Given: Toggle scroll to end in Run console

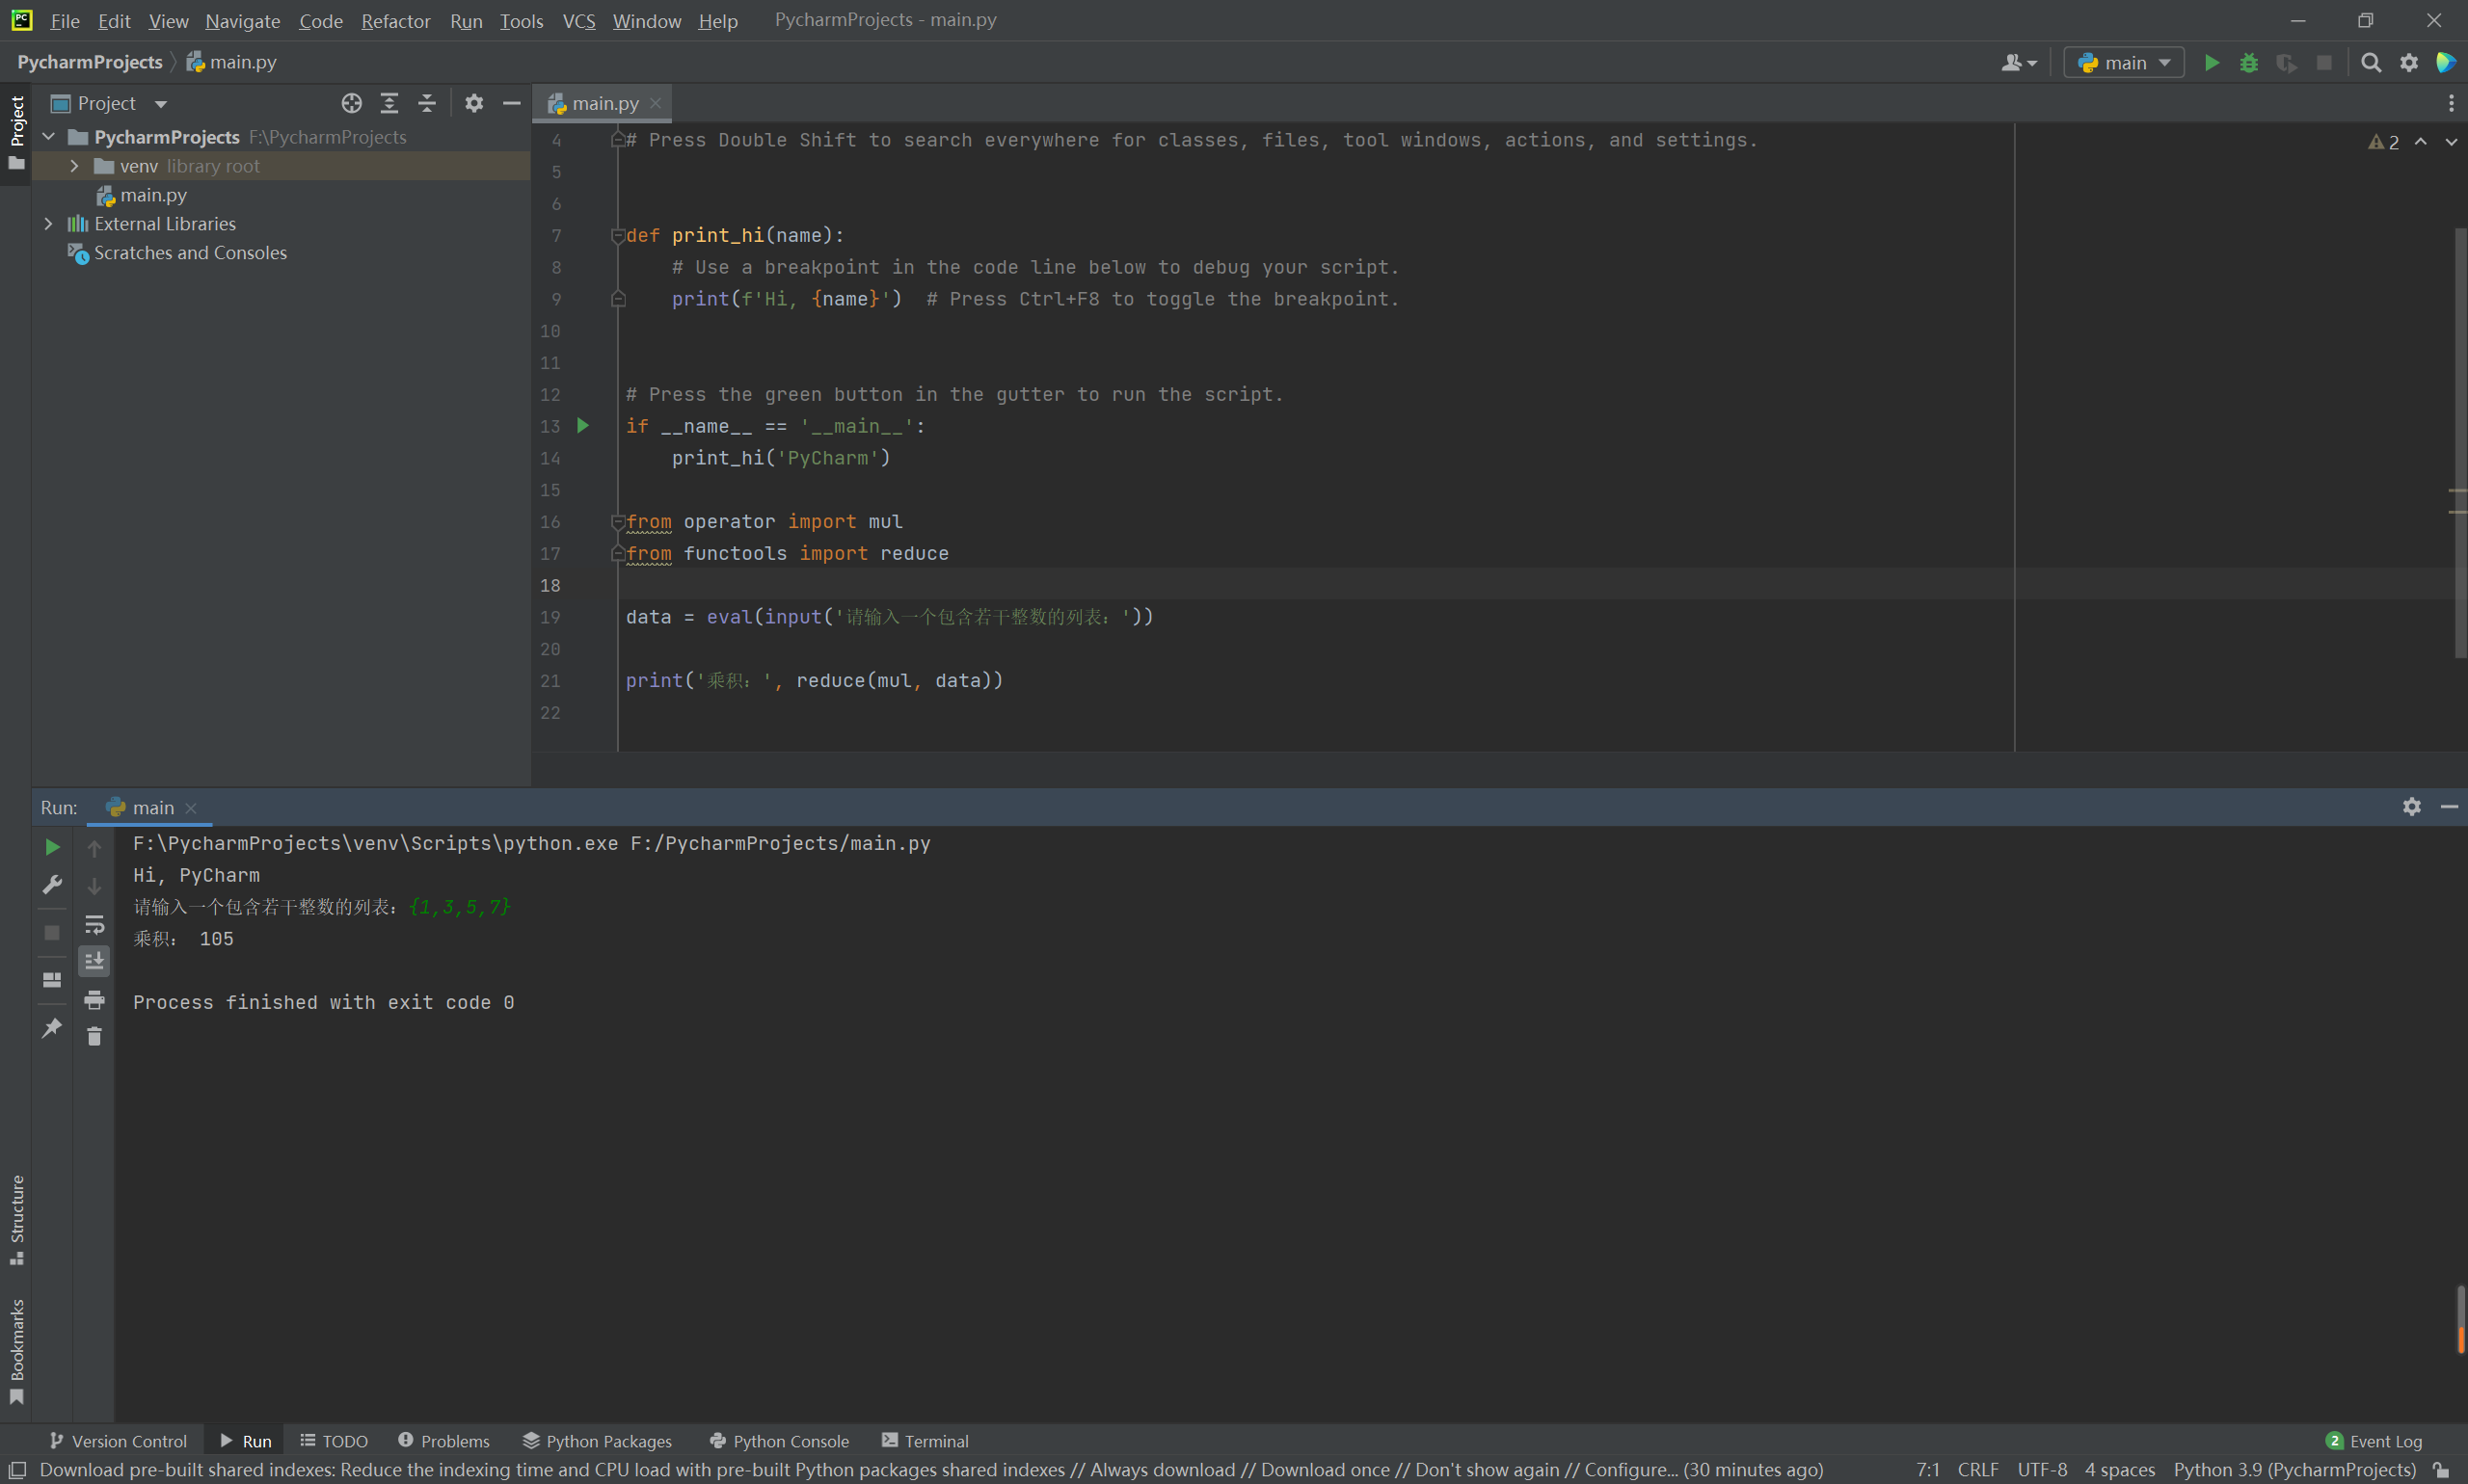Looking at the screenshot, I should point(94,961).
